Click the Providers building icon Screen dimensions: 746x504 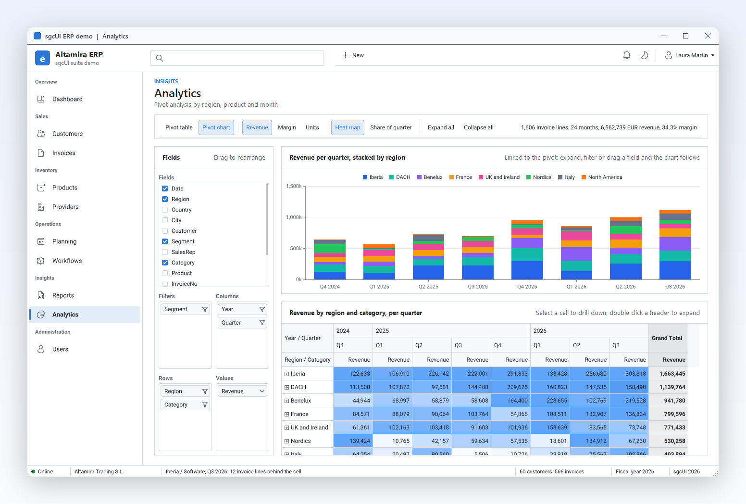coord(41,207)
